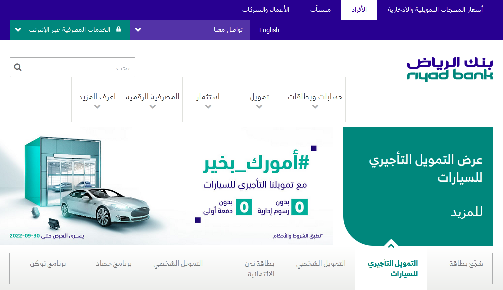Select the الأفراد top tab
Viewport: 503px width, 290px height.
(359, 10)
